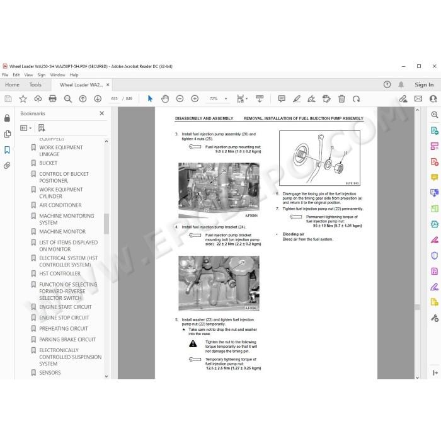Click the page number input field

coord(115,99)
